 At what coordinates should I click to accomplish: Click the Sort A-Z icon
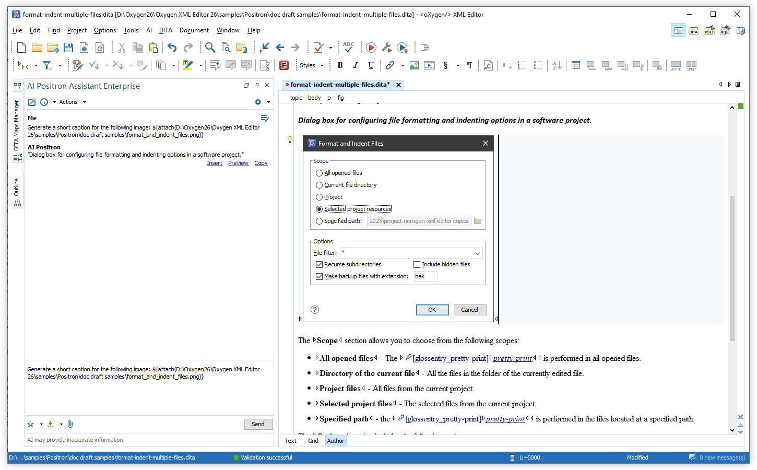557,65
